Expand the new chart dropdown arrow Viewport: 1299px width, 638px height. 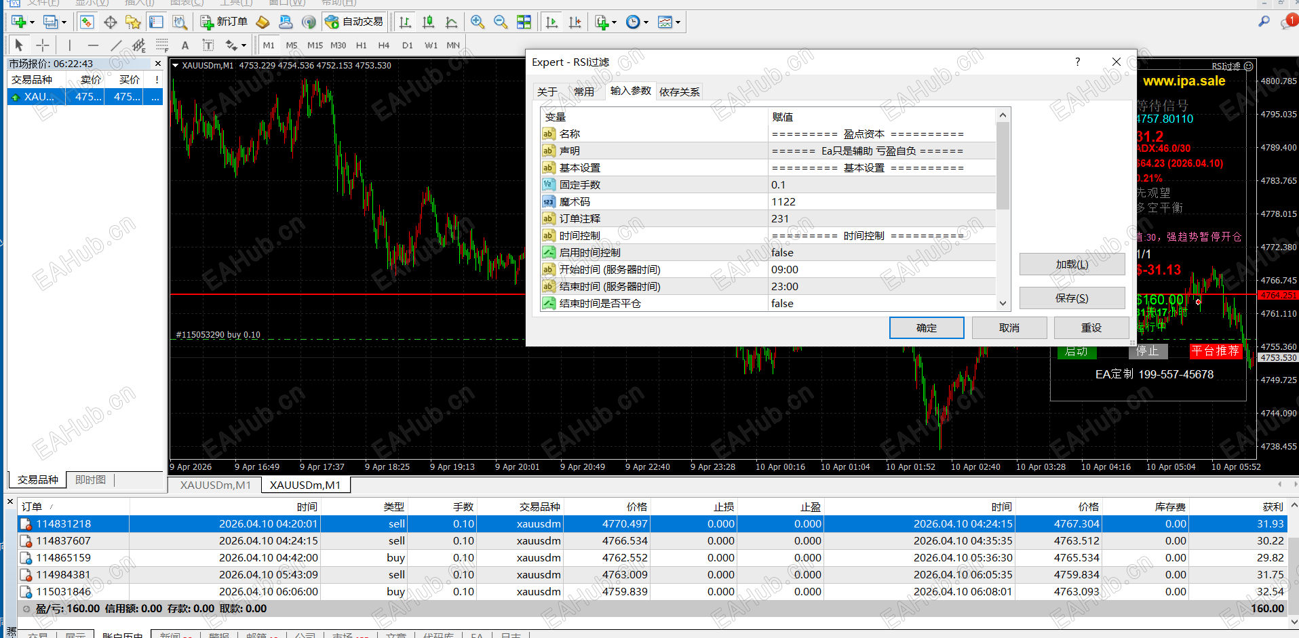click(32, 22)
